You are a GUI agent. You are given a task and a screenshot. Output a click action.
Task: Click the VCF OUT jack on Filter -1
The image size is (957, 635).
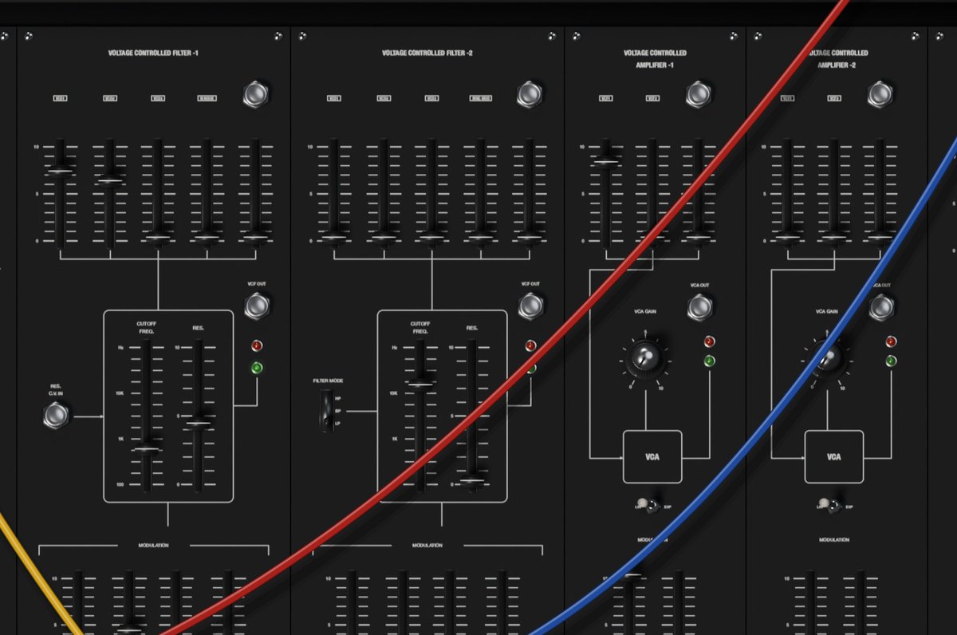click(x=255, y=306)
